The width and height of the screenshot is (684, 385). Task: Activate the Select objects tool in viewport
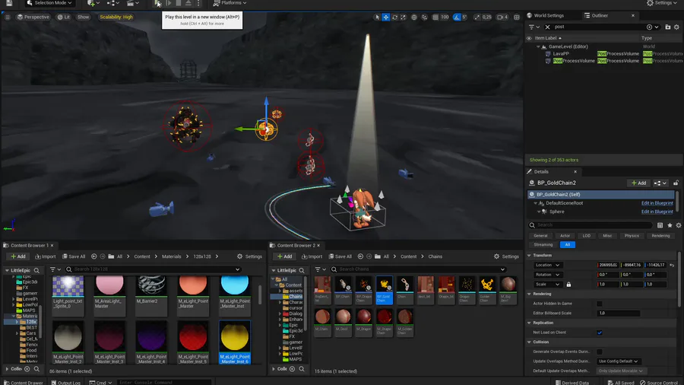[377, 17]
